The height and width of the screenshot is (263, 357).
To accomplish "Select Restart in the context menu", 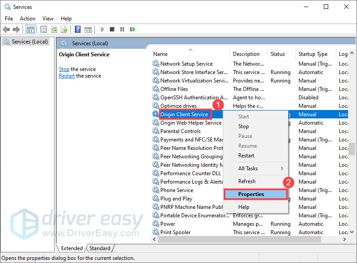I will click(x=246, y=156).
